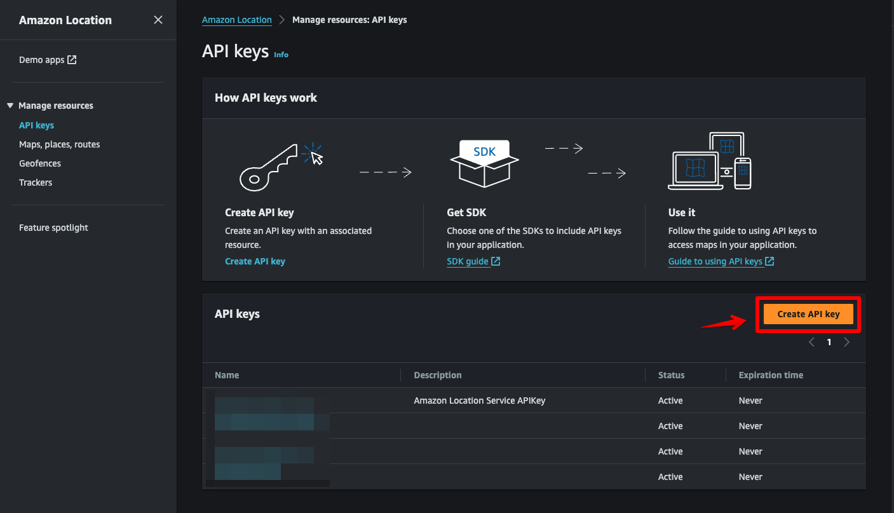Go to previous page of API keys
The width and height of the screenshot is (894, 513).
click(x=811, y=342)
